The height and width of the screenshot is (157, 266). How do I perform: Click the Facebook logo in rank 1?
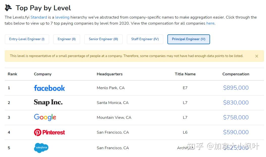(49, 88)
